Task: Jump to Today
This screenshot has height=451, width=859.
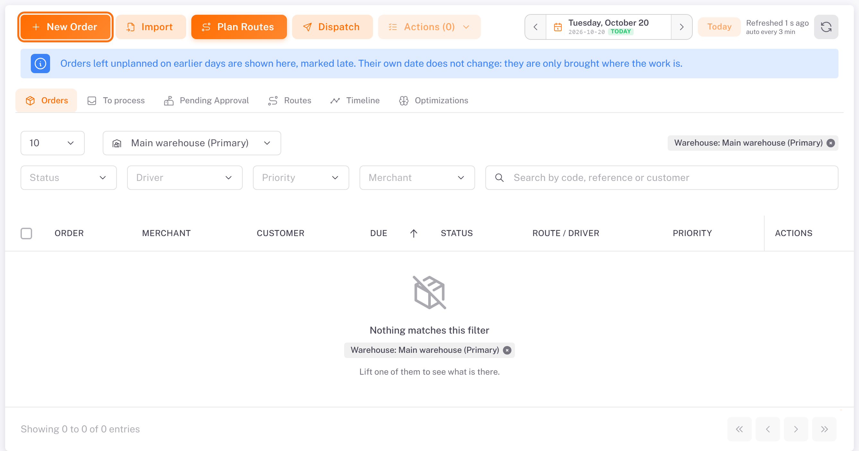Action: pos(719,27)
